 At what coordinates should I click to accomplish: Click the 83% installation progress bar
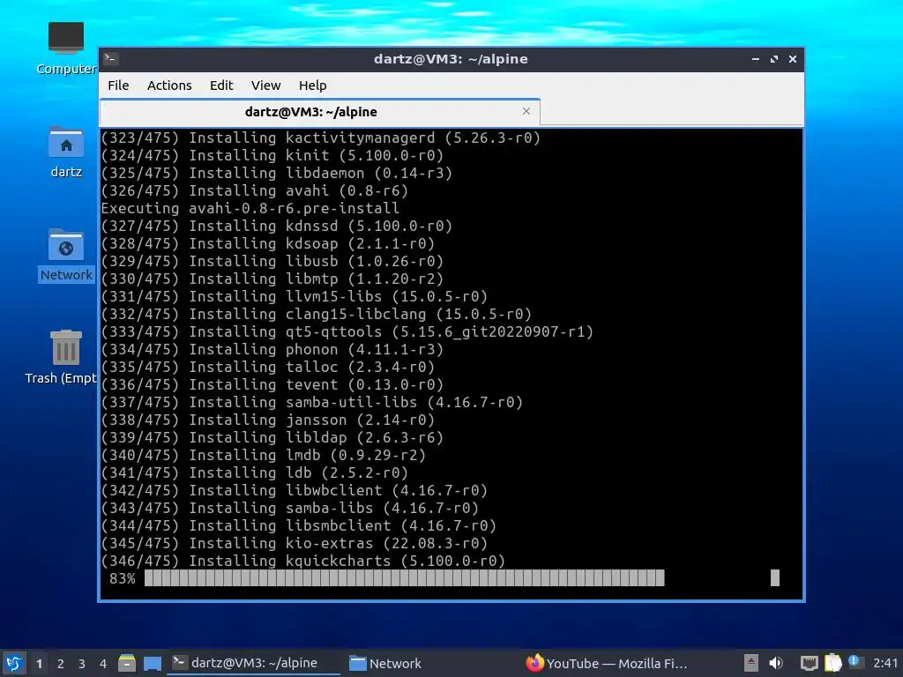coord(404,578)
